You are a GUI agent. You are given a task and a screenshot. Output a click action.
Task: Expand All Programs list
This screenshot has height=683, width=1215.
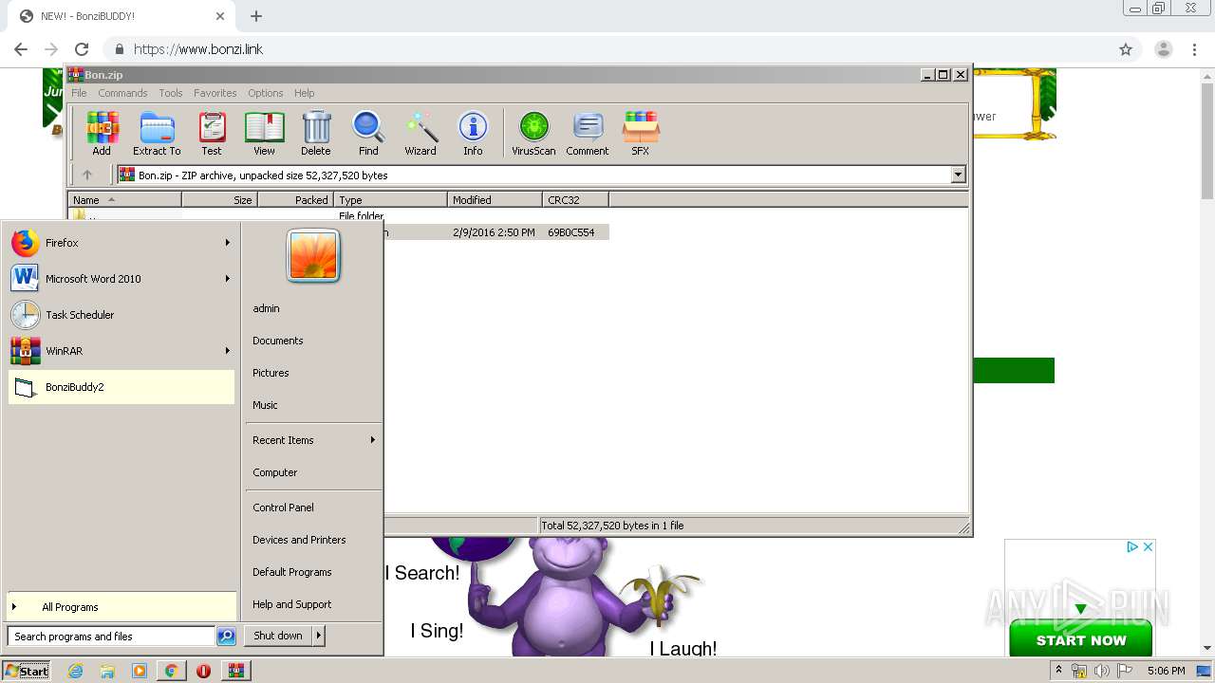pyautogui.click(x=121, y=607)
